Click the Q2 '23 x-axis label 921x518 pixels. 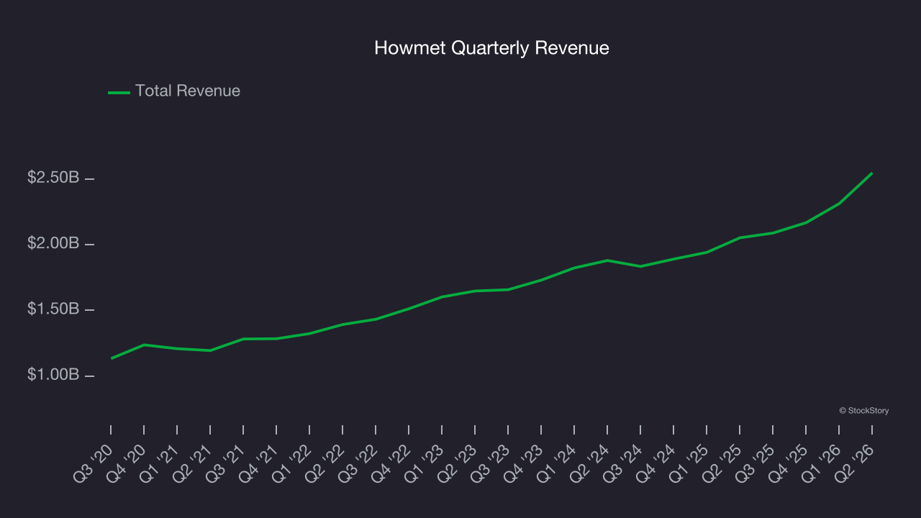(x=458, y=463)
